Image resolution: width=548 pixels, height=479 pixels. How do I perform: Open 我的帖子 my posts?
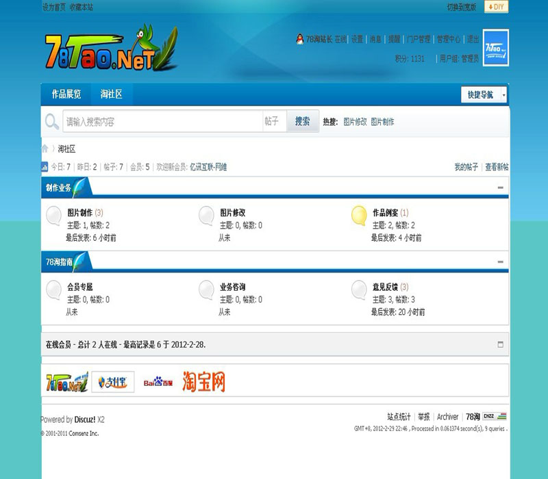coord(466,167)
